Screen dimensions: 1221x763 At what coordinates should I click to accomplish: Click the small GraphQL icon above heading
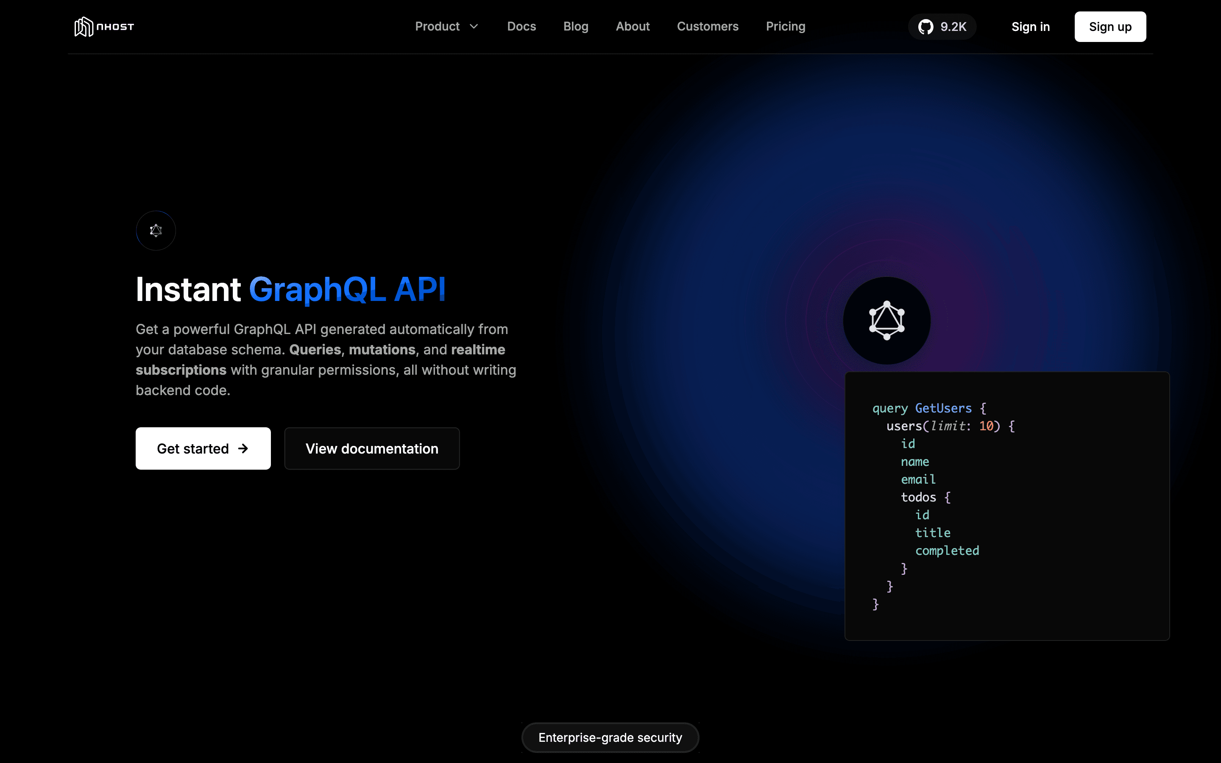156,231
